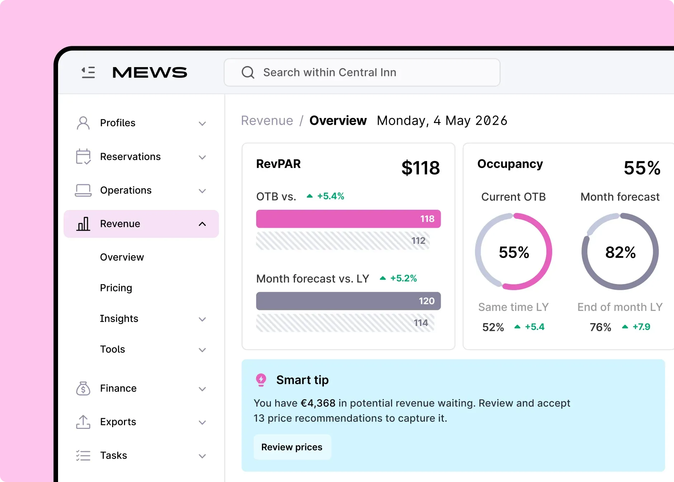Click the grey forecast bar showing 120

tap(348, 301)
